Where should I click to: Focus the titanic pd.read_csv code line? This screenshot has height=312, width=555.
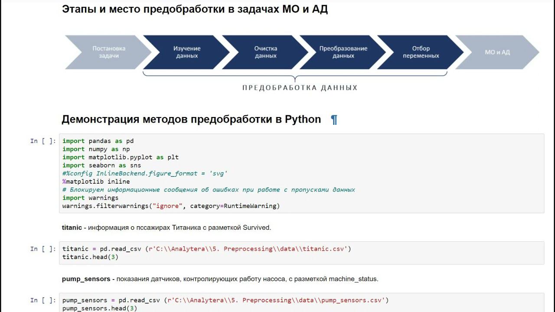206,249
